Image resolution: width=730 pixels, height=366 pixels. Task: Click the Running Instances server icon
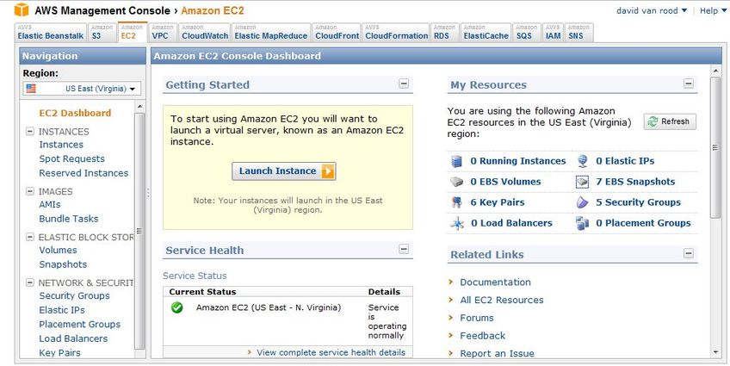point(457,161)
